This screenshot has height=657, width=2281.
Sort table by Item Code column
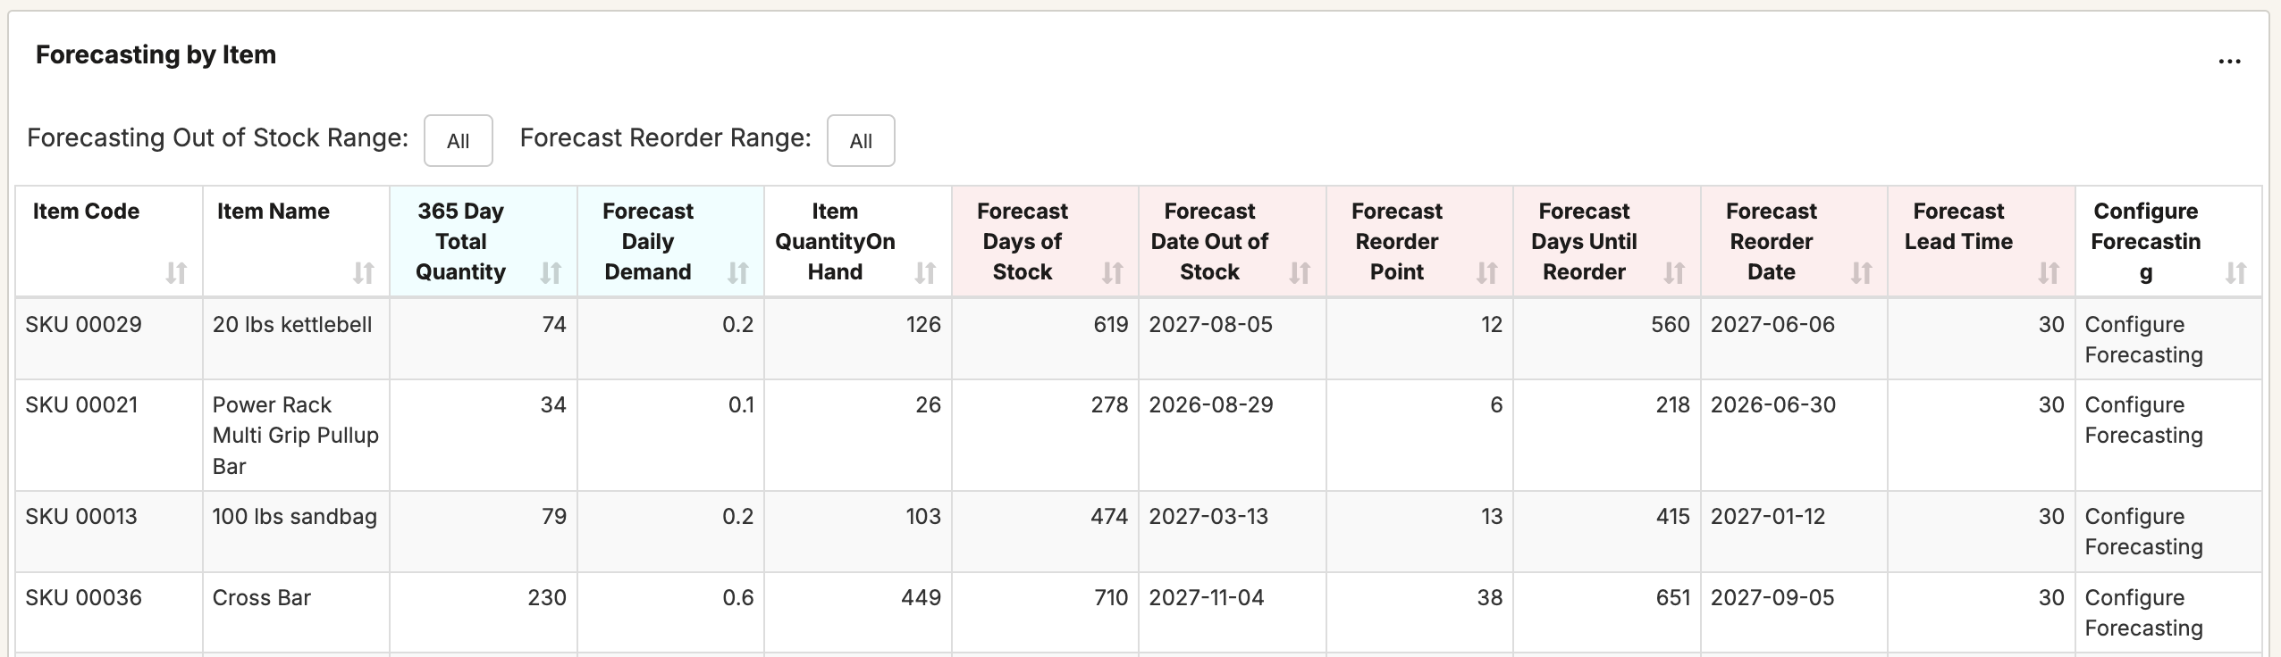[x=176, y=273]
